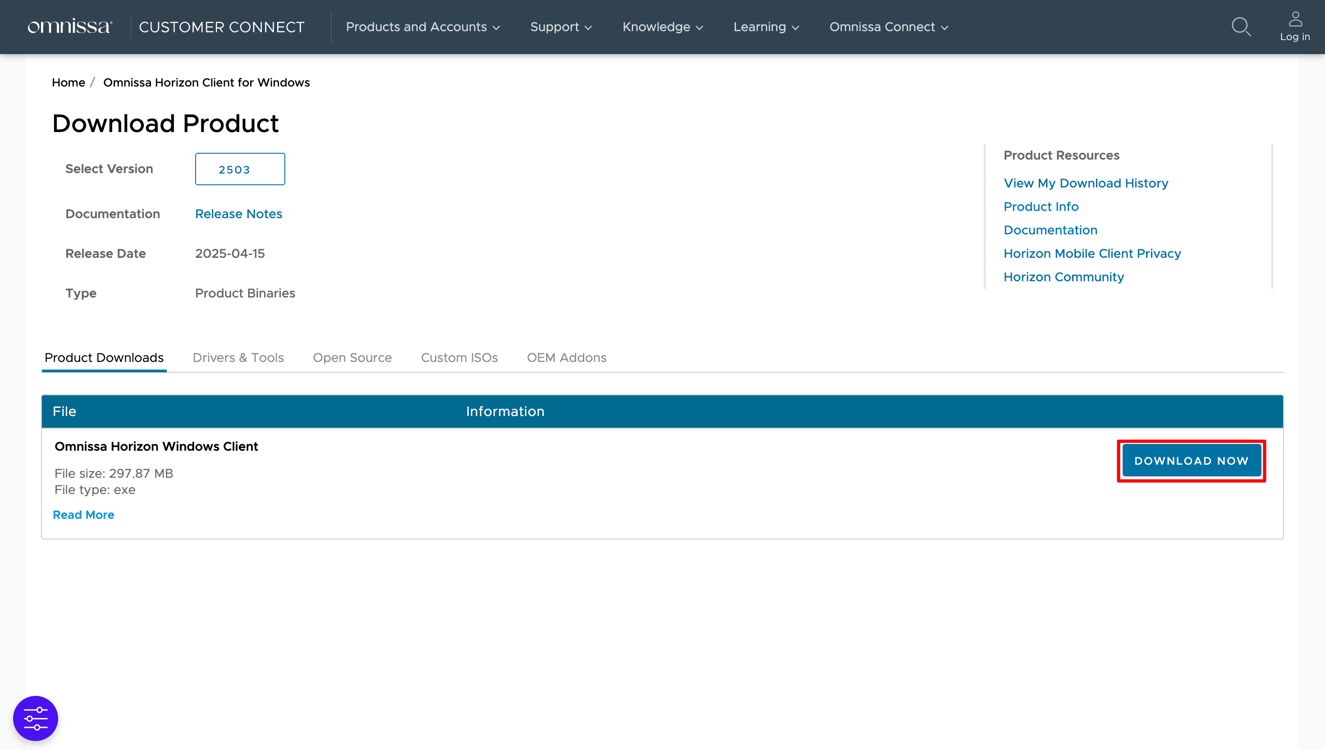1325x750 pixels.
Task: Open the purple settings sliders button
Action: tap(36, 718)
